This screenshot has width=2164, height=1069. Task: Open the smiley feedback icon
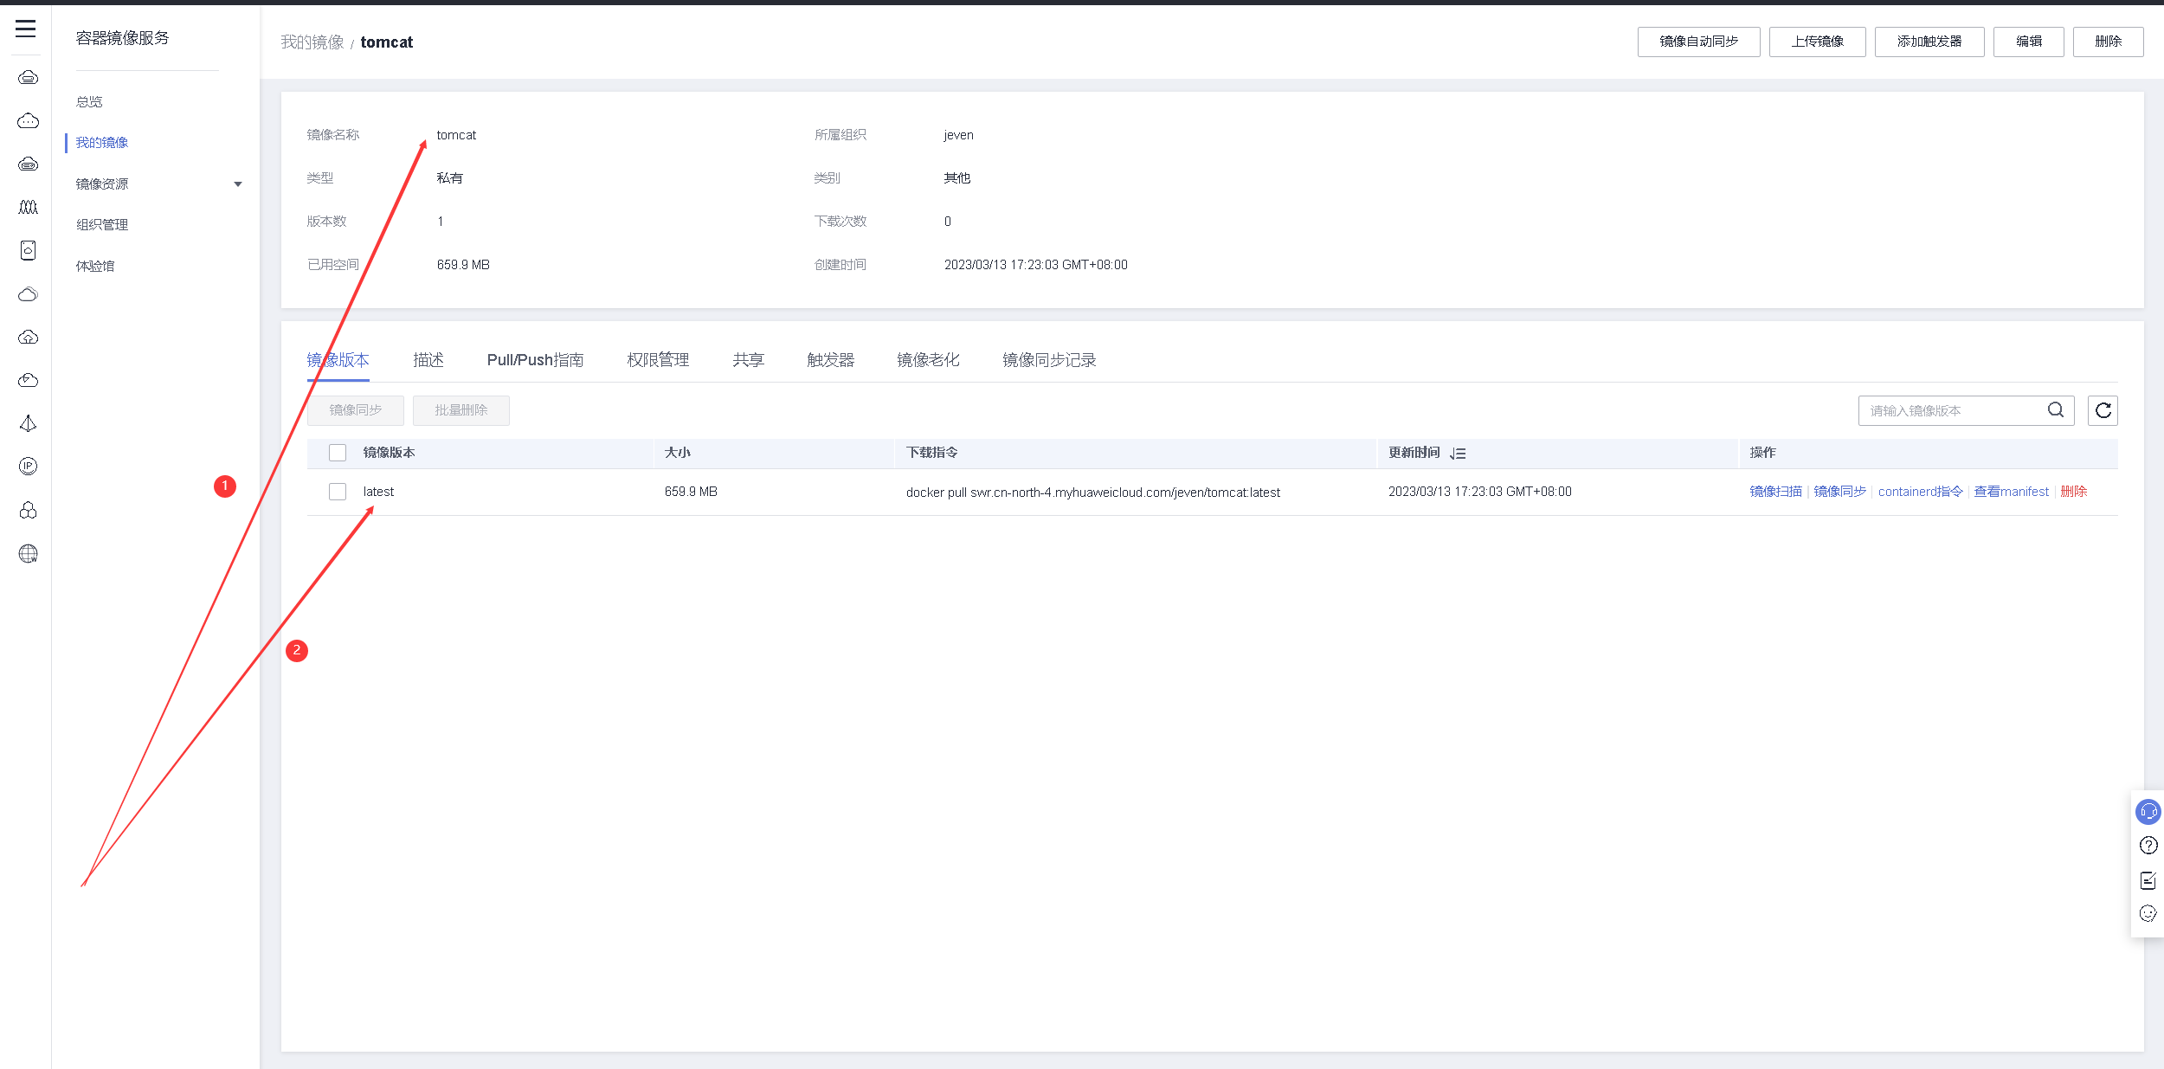click(2148, 914)
